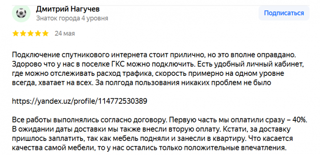The height and width of the screenshot is (155, 320).
Task: Click the soccer ball profile avatar
Action: click(x=21, y=13)
